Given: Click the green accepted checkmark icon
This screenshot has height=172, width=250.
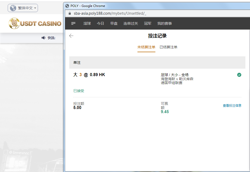Looking at the screenshot, I should click(x=239, y=75).
